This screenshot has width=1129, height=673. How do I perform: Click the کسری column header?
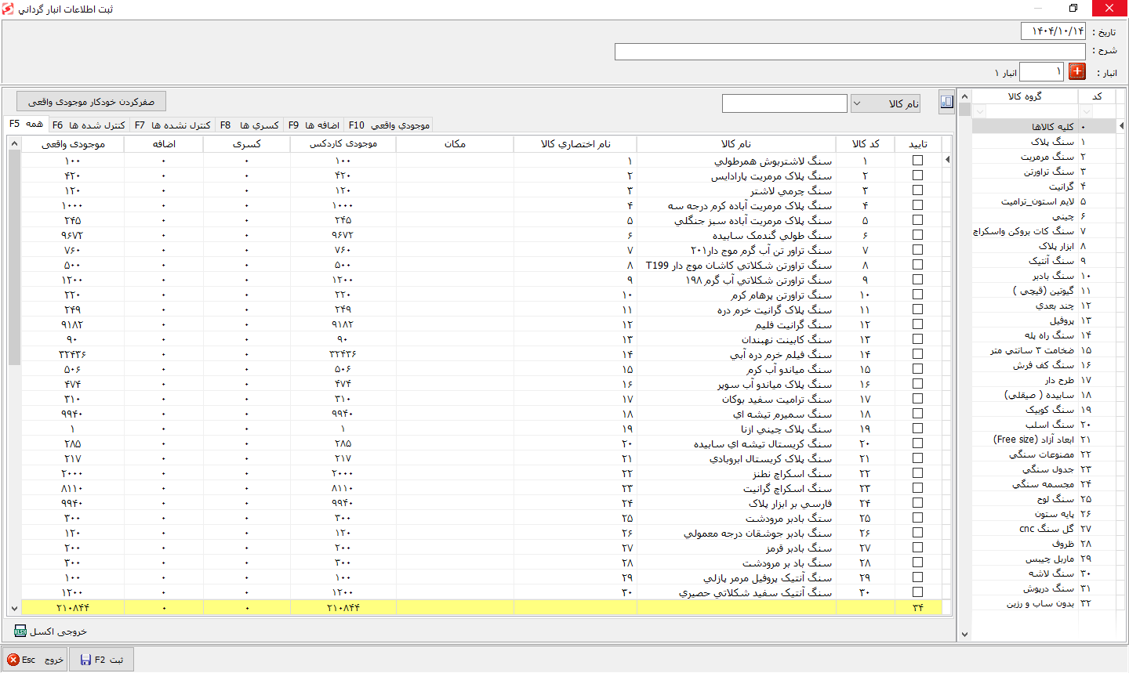pyautogui.click(x=246, y=144)
